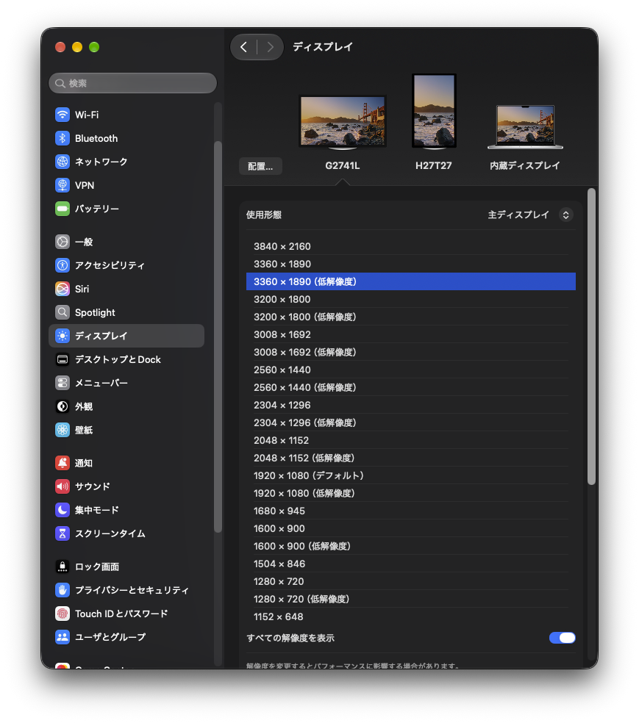The image size is (639, 723).
Task: Select the 内蔵ディスプレイ laptop thumbnail
Action: 525,127
